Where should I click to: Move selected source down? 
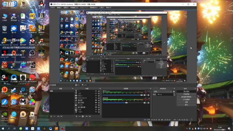[x=90, y=116]
